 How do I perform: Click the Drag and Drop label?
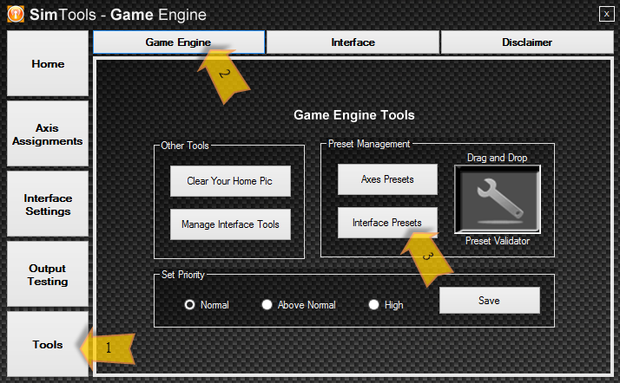[497, 158]
